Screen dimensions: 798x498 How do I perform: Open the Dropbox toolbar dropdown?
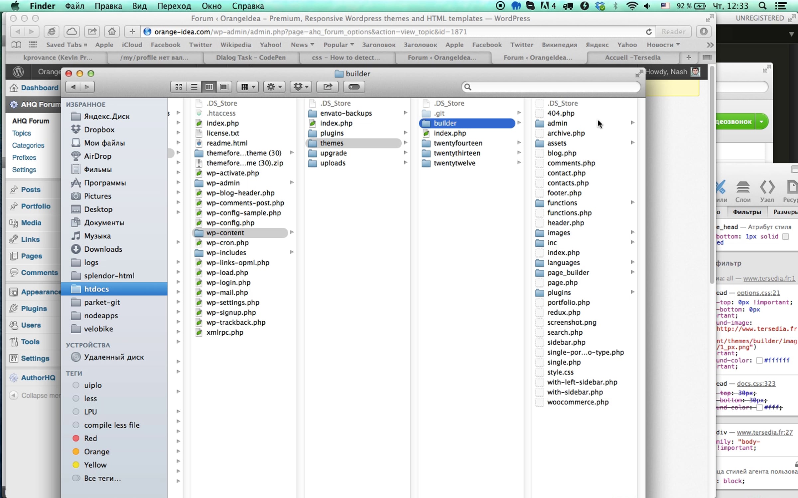(x=301, y=87)
